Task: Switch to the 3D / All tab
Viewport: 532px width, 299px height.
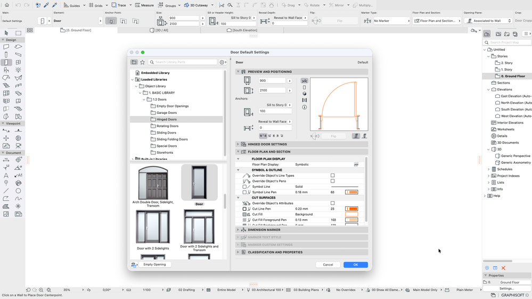Action: [159, 30]
